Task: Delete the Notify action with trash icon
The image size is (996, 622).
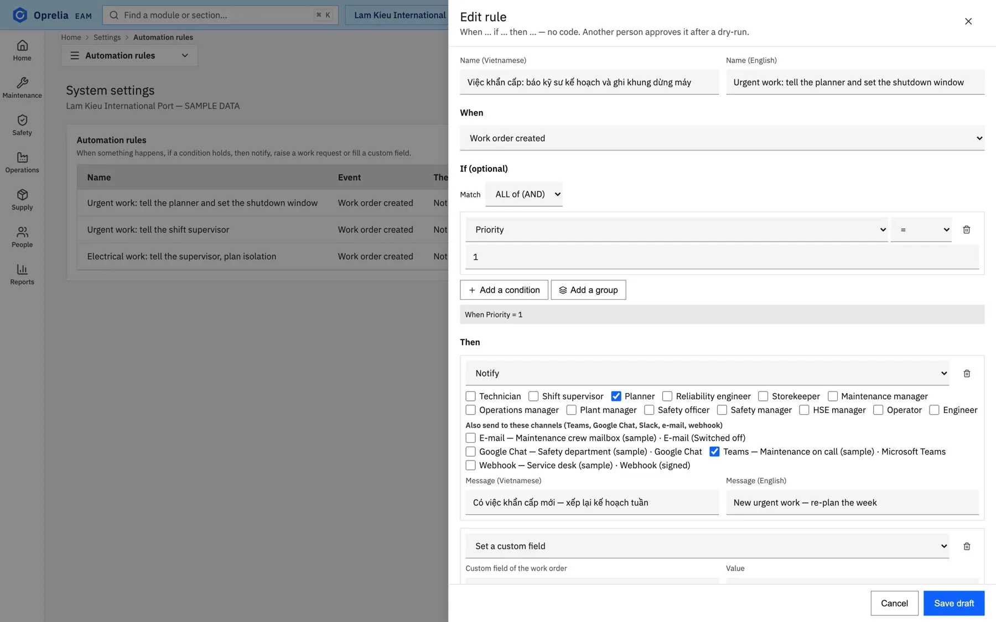Action: click(967, 373)
